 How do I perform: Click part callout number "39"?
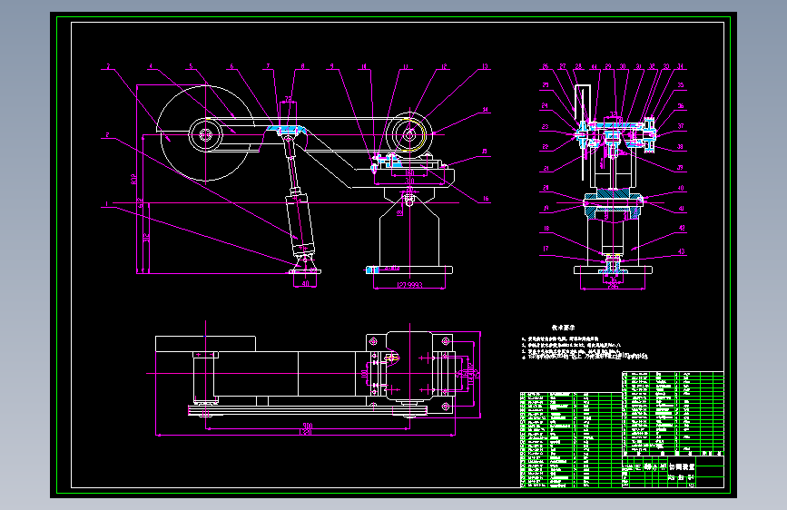coord(681,168)
